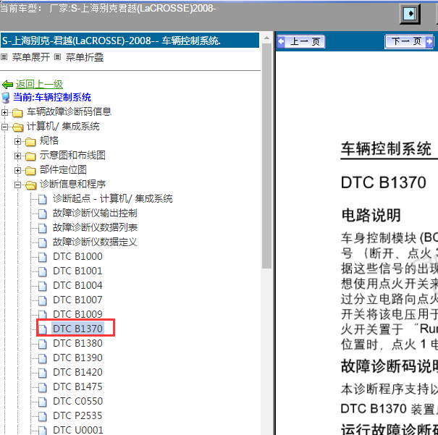Click the computer icon beside 当前:车辆控制系统
The height and width of the screenshot is (435, 438).
click(6, 98)
